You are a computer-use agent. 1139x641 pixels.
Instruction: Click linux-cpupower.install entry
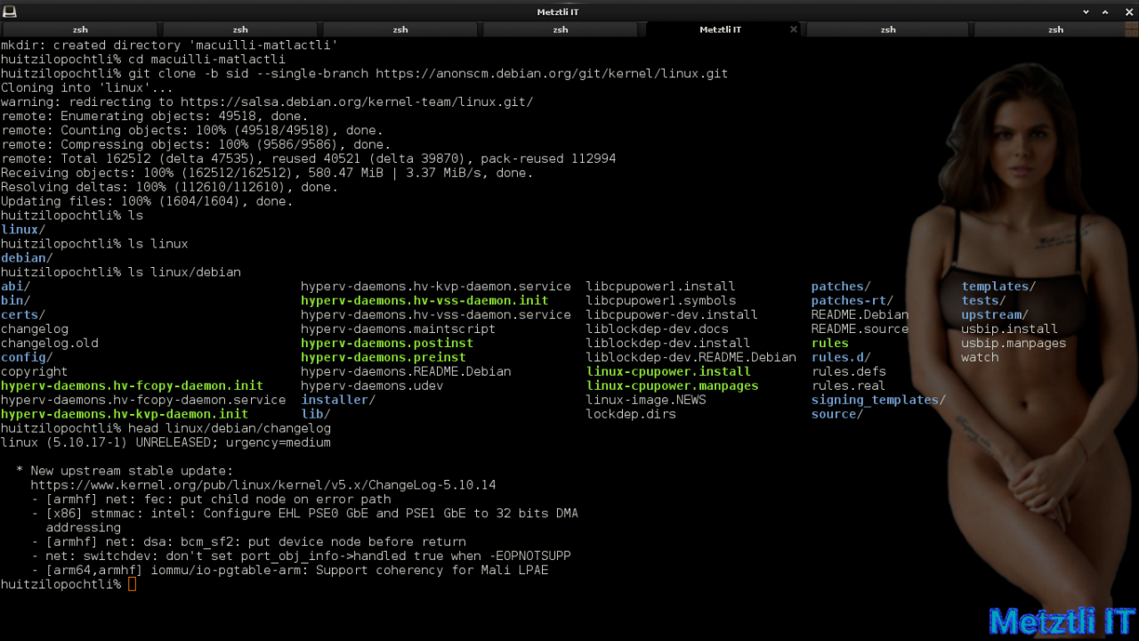point(668,371)
